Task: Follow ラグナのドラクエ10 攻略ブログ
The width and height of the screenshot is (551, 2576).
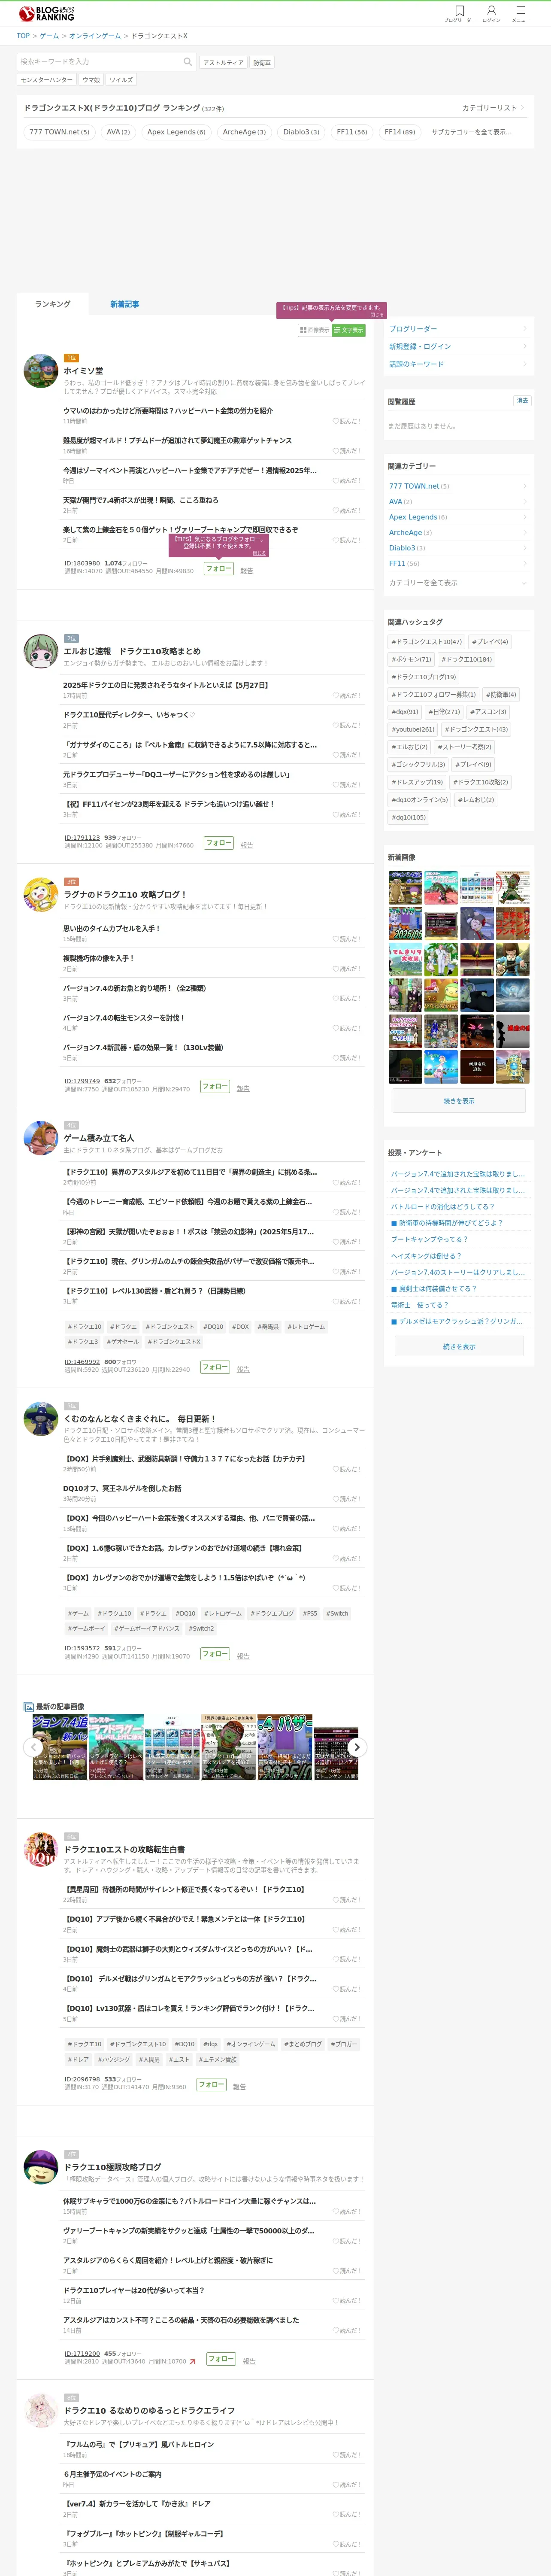Action: click(215, 1086)
